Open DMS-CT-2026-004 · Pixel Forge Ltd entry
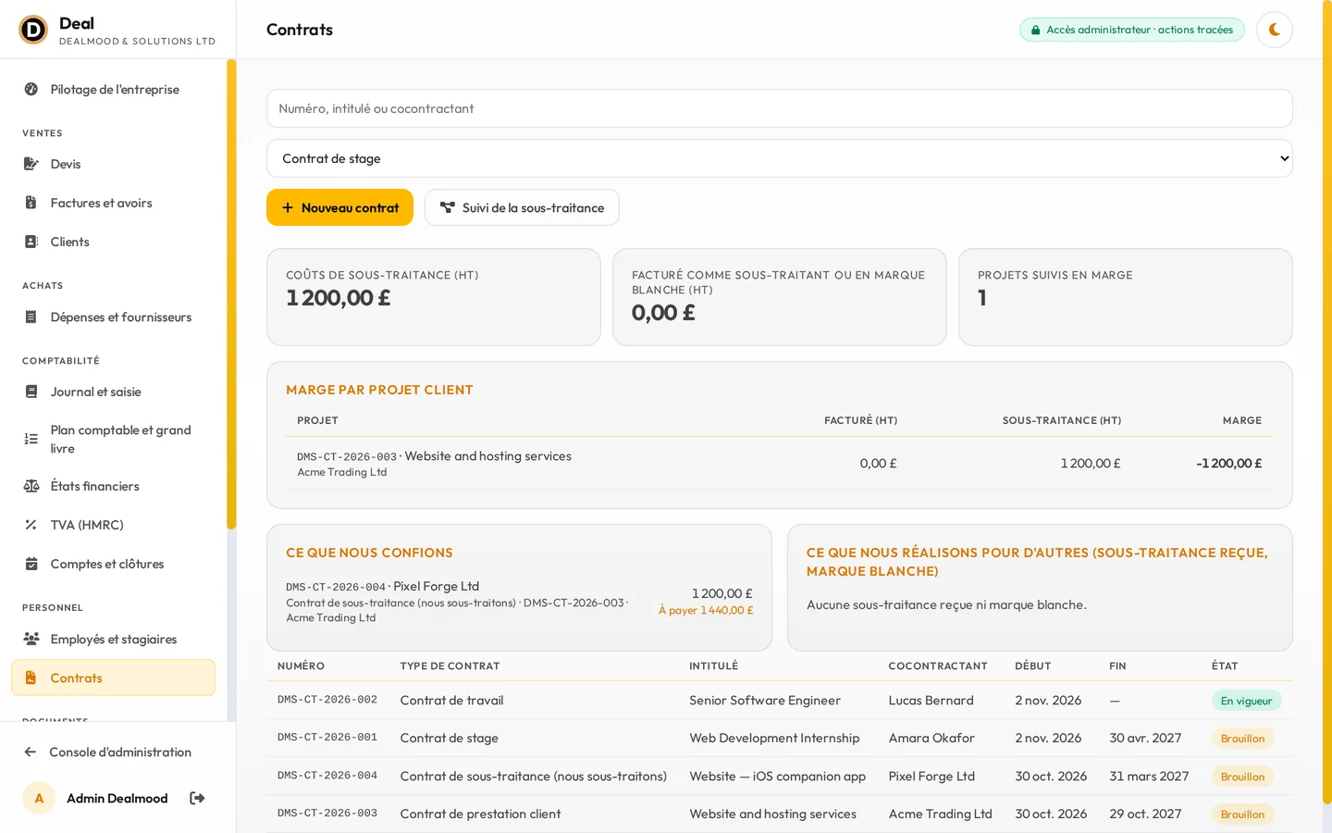This screenshot has height=833, width=1332. [519, 601]
